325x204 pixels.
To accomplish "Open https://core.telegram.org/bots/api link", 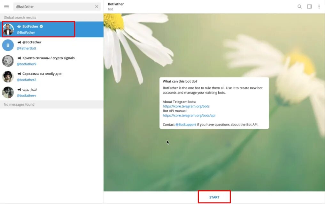I will click(189, 115).
